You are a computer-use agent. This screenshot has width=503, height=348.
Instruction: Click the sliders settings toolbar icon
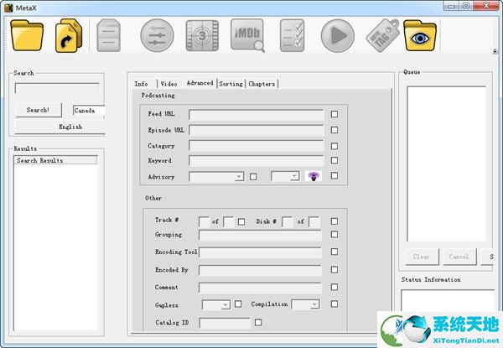click(157, 36)
